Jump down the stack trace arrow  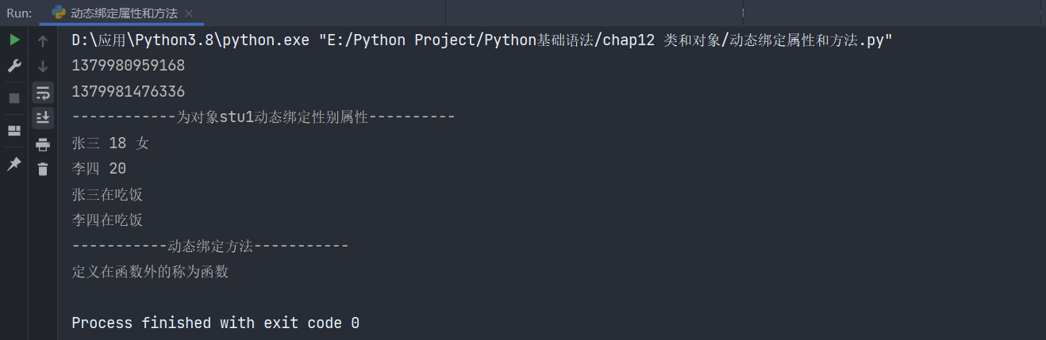[43, 67]
